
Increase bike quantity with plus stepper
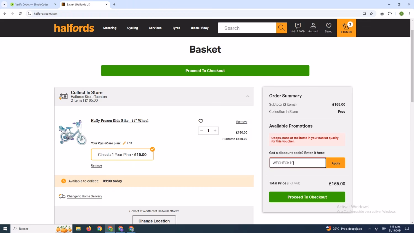215,130
